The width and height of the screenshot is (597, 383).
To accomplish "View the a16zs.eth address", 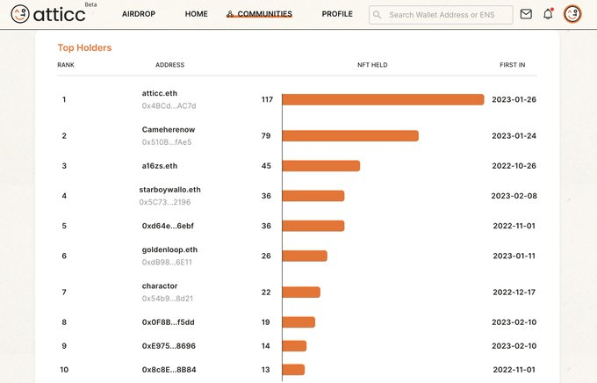I will [x=159, y=165].
